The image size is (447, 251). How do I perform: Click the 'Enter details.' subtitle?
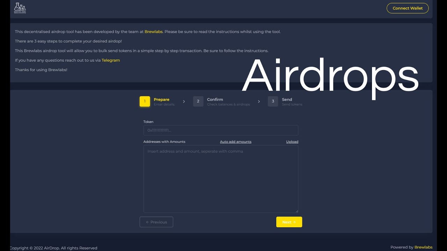click(164, 105)
